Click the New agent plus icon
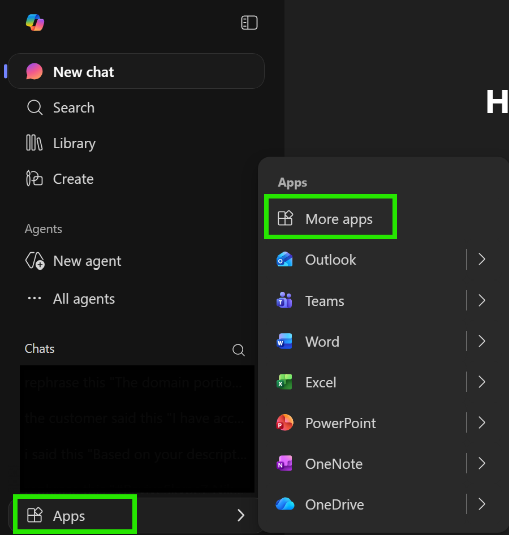This screenshot has height=535, width=509. point(35,261)
